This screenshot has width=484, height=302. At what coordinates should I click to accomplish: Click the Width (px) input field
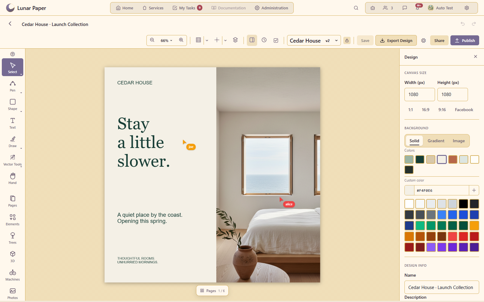coord(420,95)
